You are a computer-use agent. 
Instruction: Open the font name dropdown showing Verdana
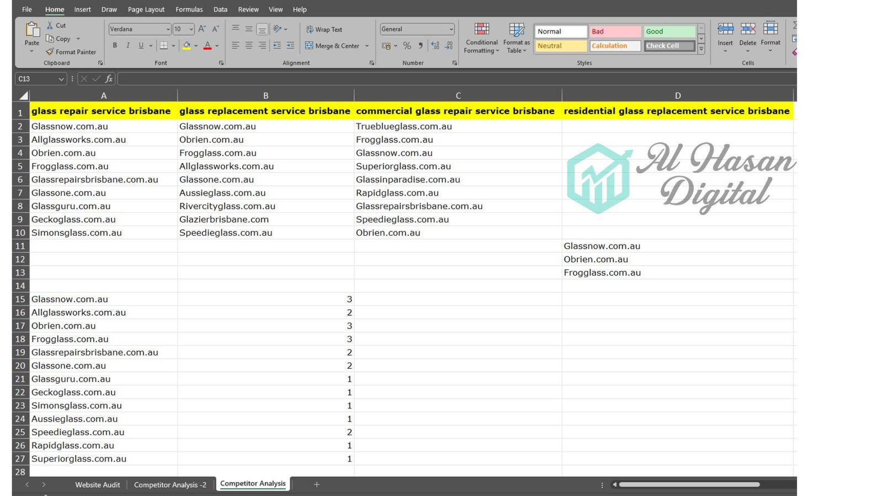[168, 29]
